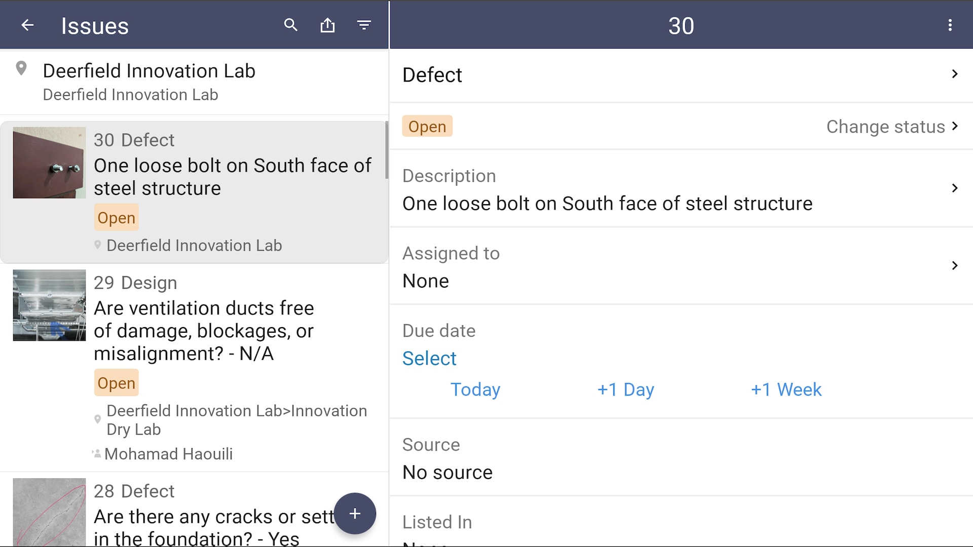
Task: Click the share/export icon
Action: pos(327,25)
